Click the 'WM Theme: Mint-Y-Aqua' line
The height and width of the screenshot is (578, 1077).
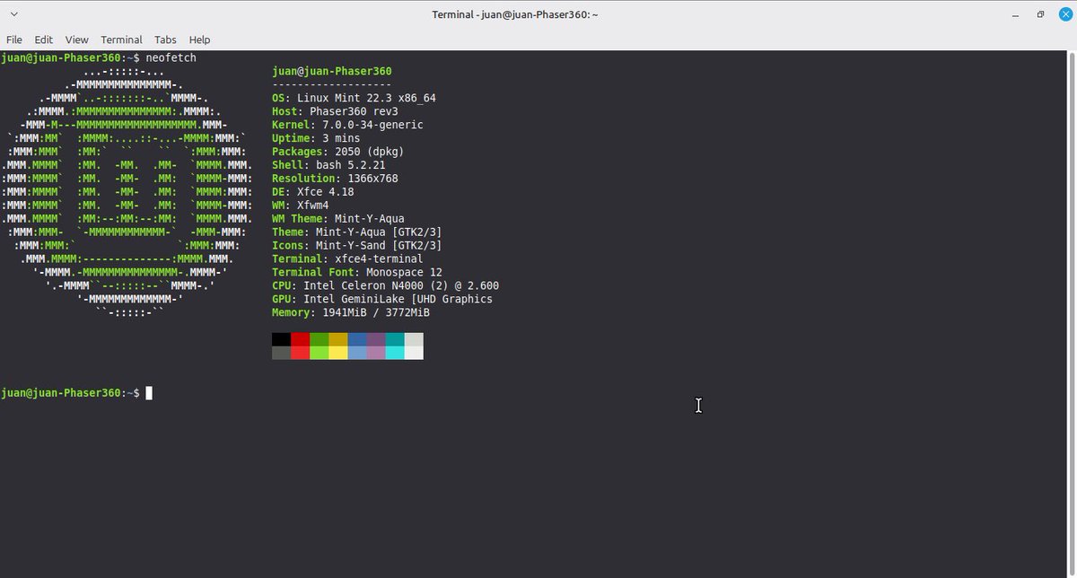(x=337, y=219)
